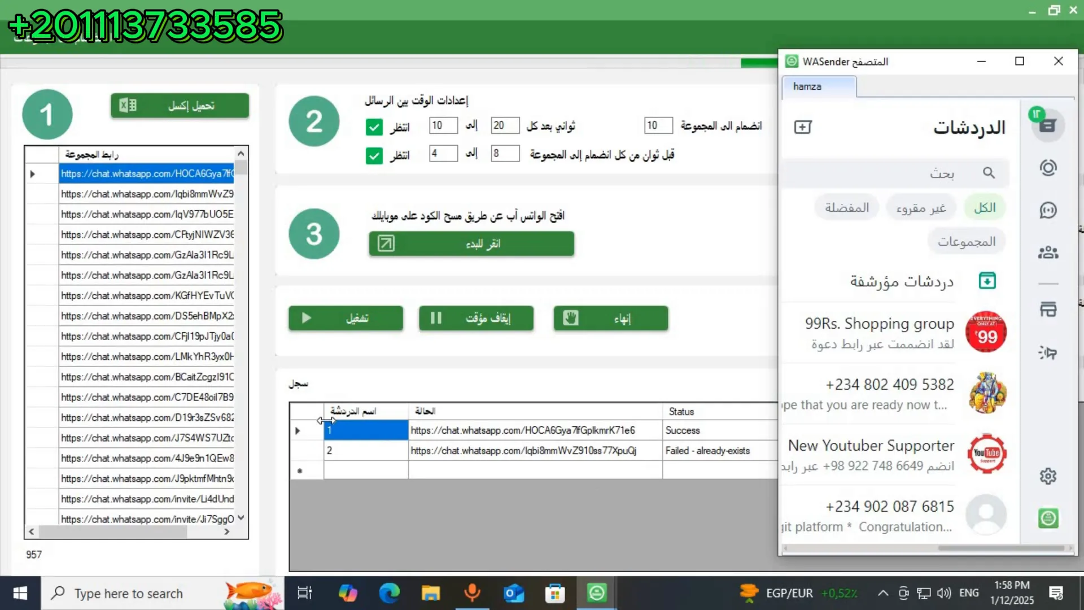The width and height of the screenshot is (1084, 610).
Task: Click the green profile icon below the sidebar gear
Action: pos(1048,518)
